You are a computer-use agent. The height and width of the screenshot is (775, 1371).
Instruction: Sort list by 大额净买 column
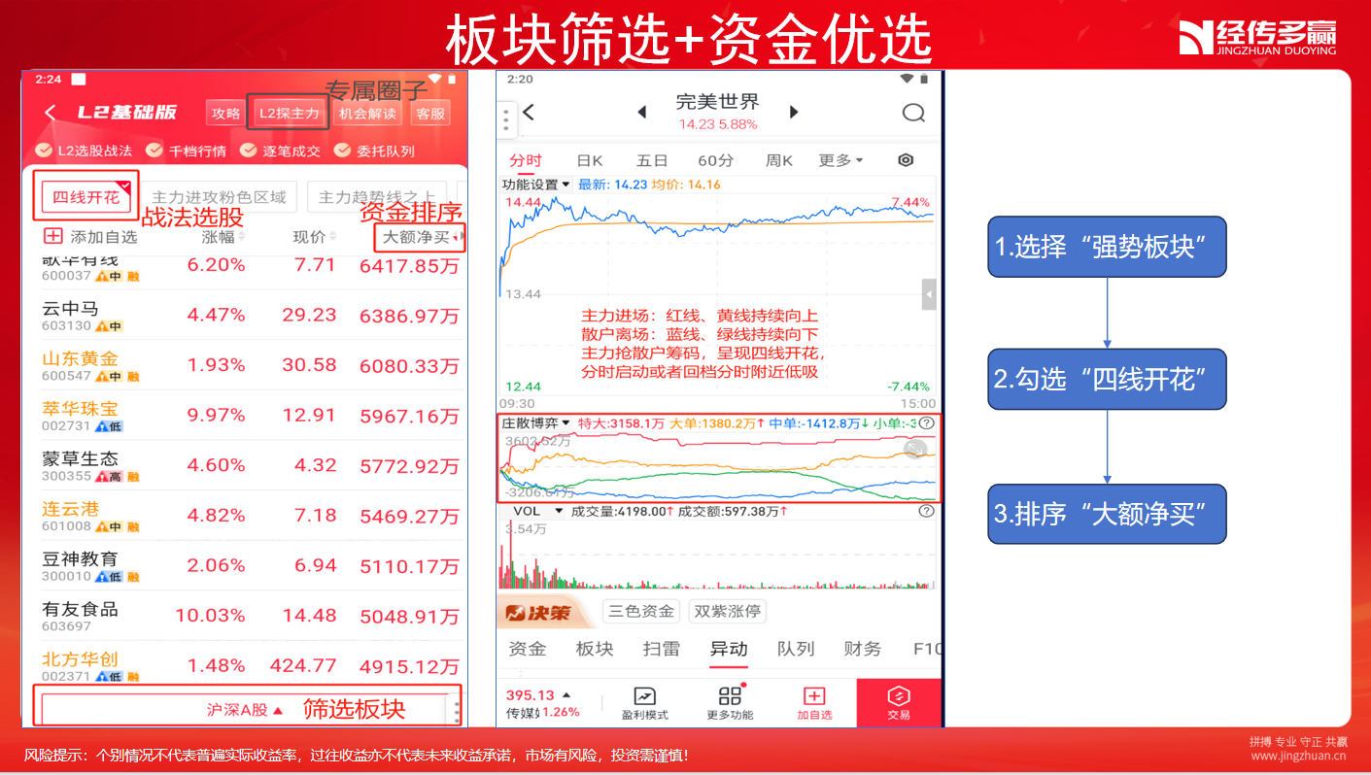420,237
